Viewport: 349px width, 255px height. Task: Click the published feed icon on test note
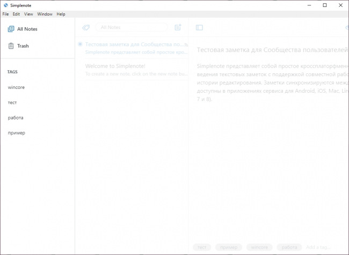tap(186, 45)
